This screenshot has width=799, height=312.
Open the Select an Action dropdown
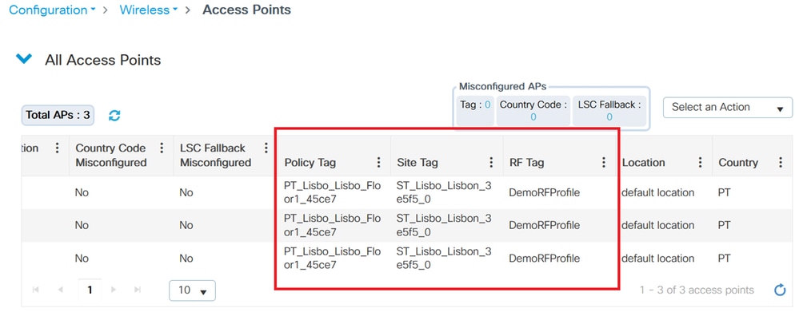coord(728,107)
